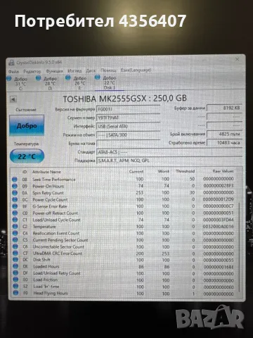Click status dot for Load/Unload Retry Count
The height and width of the screenshot is (338, 253).
tap(15, 273)
